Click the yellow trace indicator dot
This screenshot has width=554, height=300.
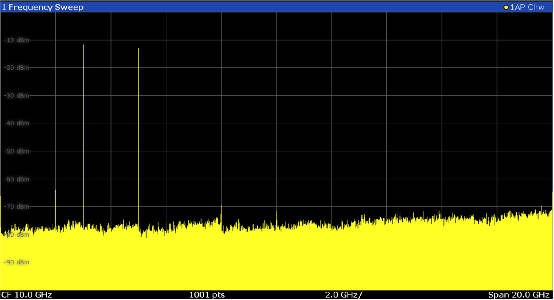pyautogui.click(x=506, y=7)
